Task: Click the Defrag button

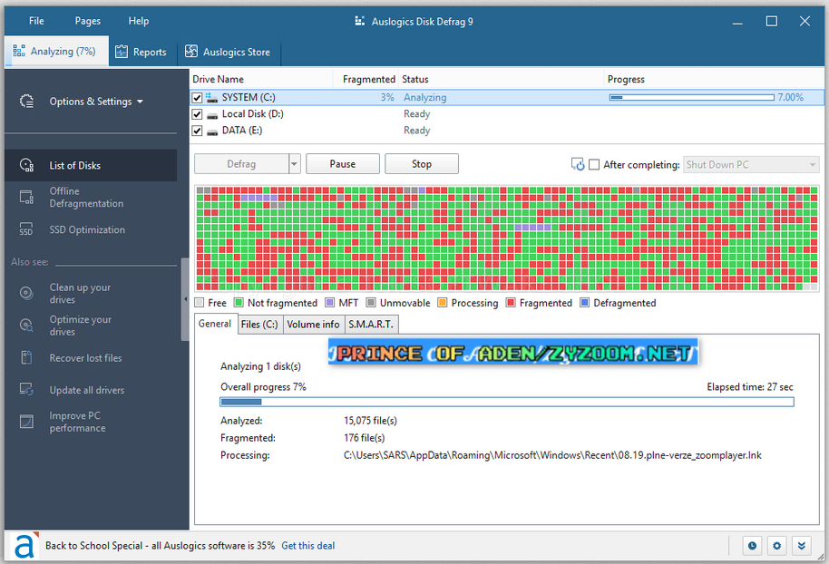Action: [241, 164]
